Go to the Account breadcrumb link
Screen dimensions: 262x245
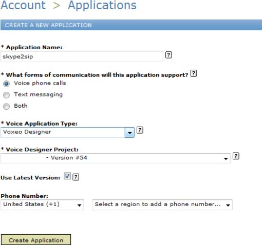pos(23,5)
